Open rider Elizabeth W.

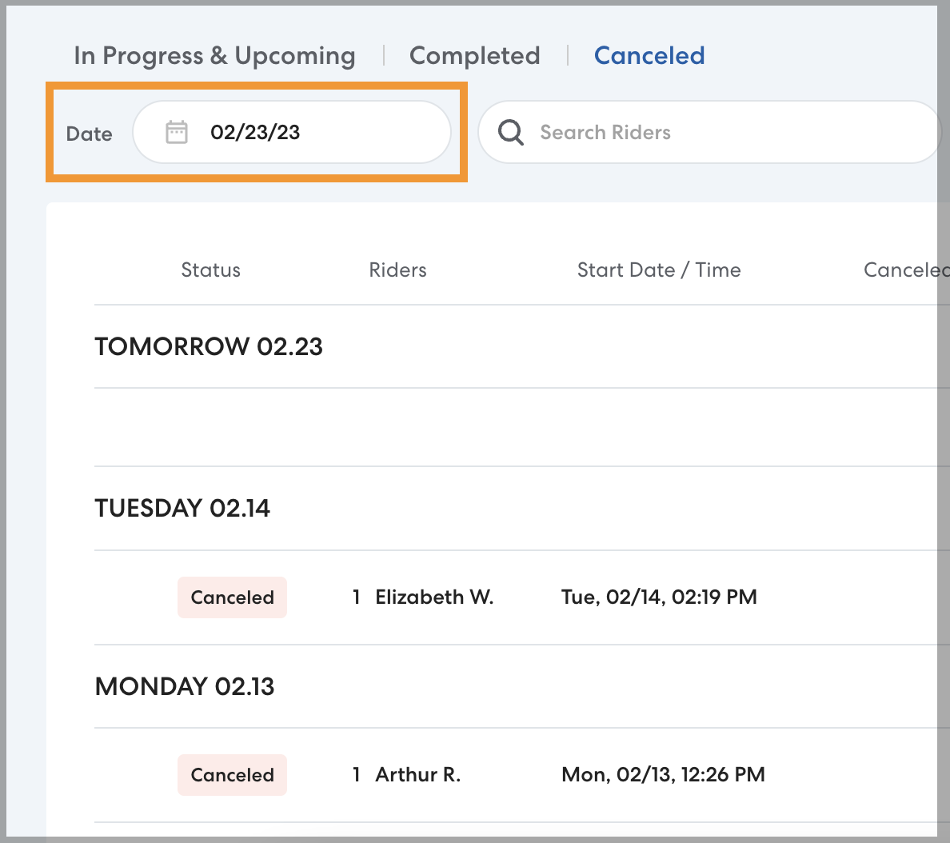click(434, 597)
